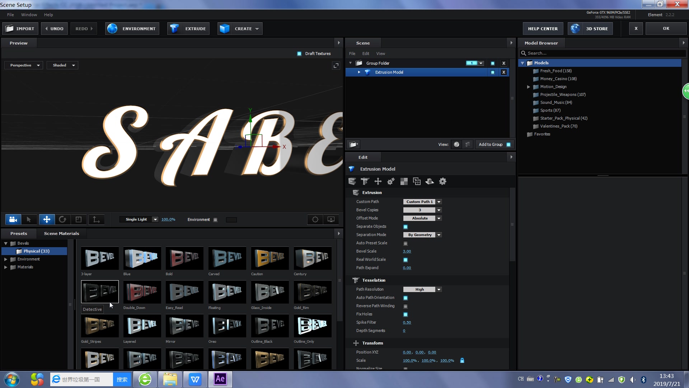Enable Reverse Path Winding checkbox
The image size is (689, 388).
click(406, 306)
